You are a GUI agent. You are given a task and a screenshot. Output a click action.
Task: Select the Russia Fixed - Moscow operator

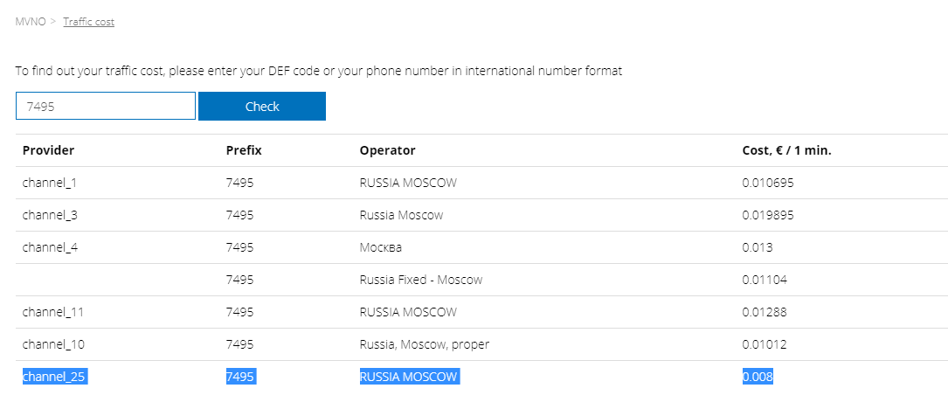421,280
